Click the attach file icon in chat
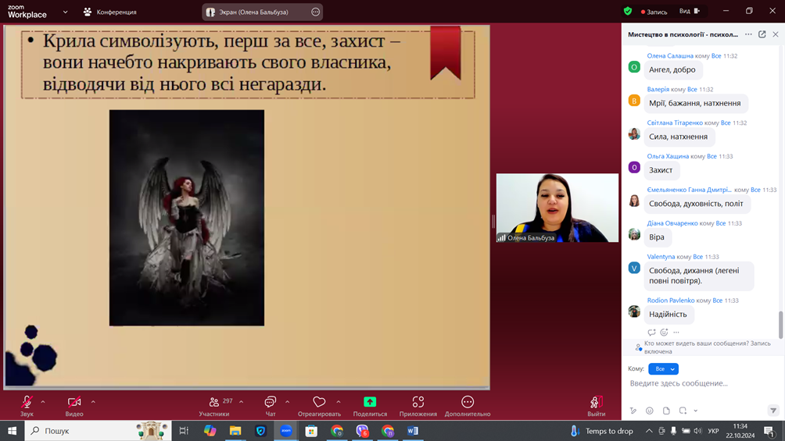785x441 pixels. point(666,411)
